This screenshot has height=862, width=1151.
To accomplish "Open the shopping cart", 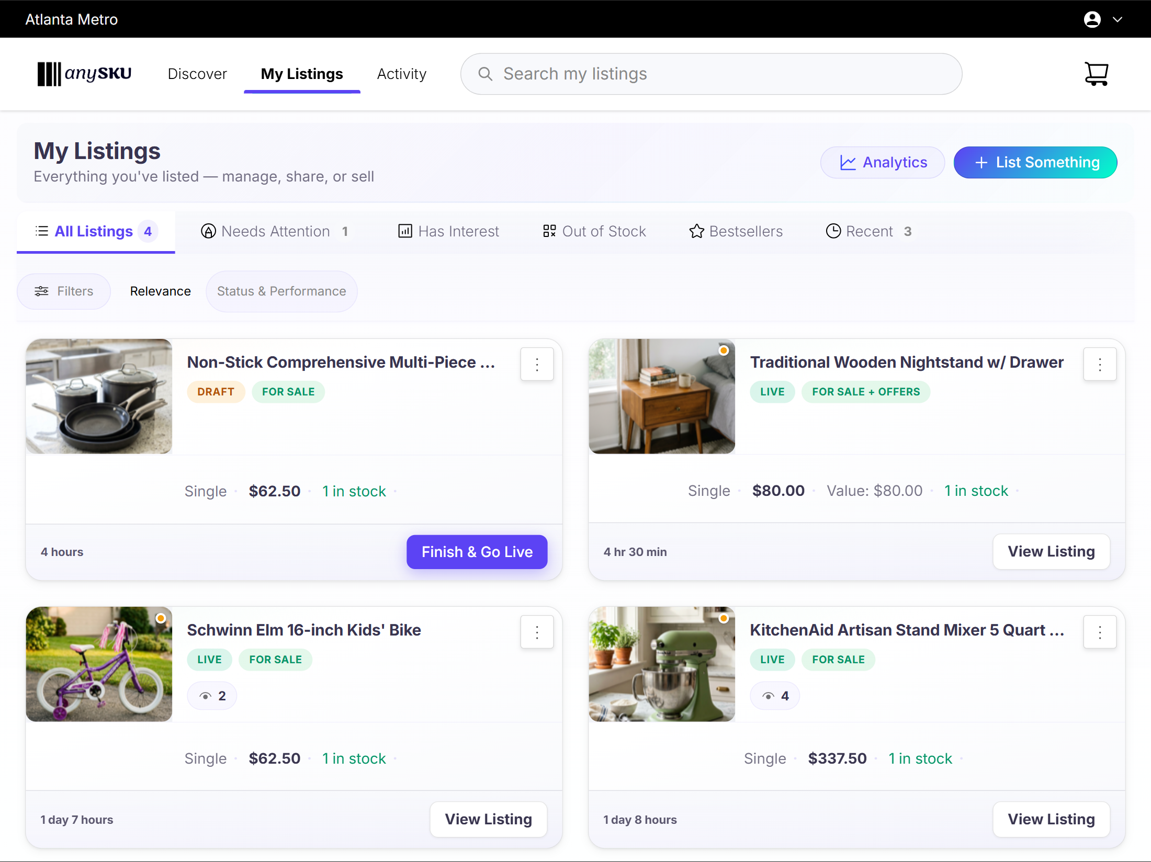I will pyautogui.click(x=1097, y=74).
